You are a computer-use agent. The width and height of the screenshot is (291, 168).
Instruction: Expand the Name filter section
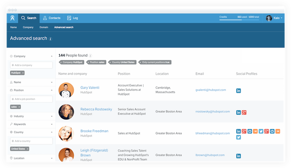(52, 82)
